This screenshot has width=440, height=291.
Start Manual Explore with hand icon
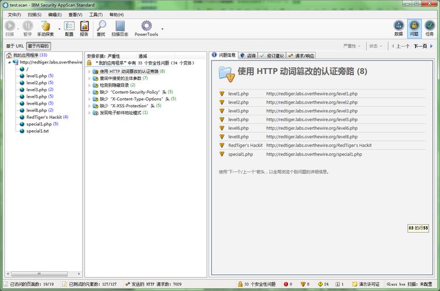[45, 26]
